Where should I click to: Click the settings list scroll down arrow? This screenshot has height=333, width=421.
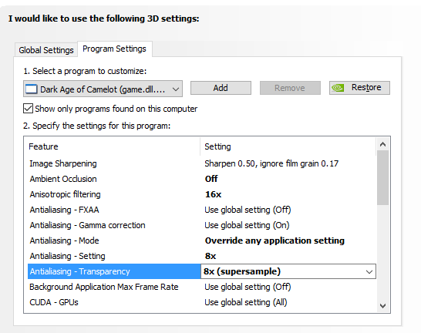383,305
